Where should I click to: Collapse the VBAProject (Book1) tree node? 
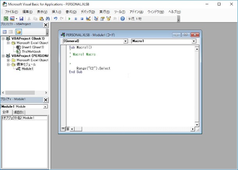pos(3,39)
